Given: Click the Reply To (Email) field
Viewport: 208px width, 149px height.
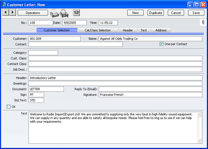Looking at the screenshot, I should click(x=151, y=89).
